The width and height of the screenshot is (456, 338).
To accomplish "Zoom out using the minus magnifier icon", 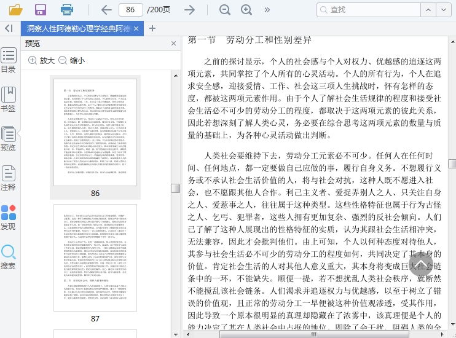I will [225, 10].
